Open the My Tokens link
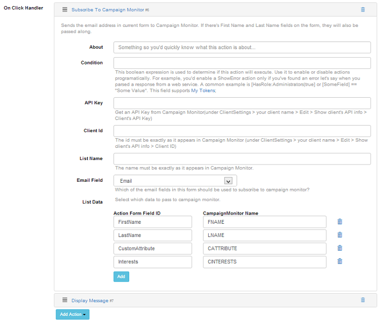The image size is (380, 322). [x=203, y=91]
